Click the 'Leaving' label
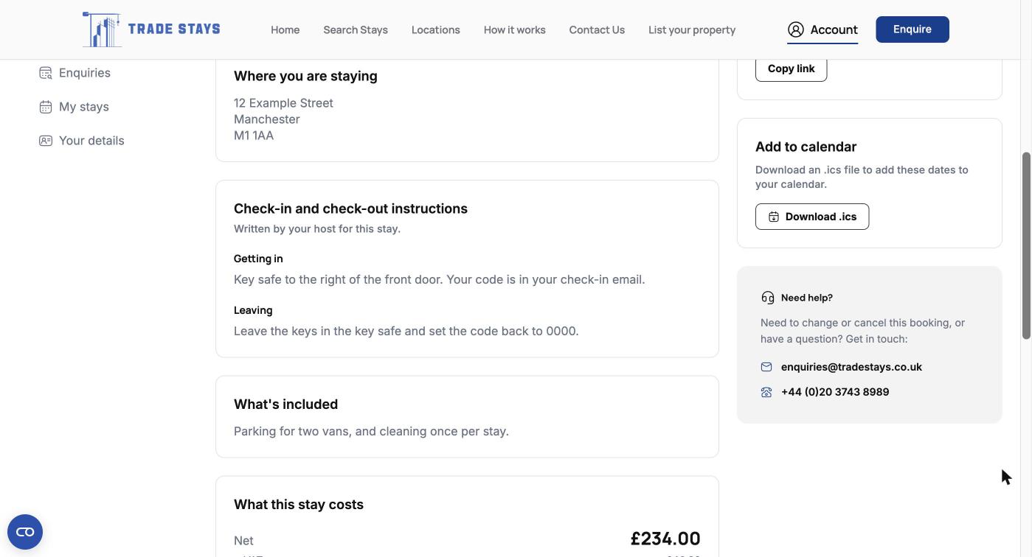 [x=253, y=310]
